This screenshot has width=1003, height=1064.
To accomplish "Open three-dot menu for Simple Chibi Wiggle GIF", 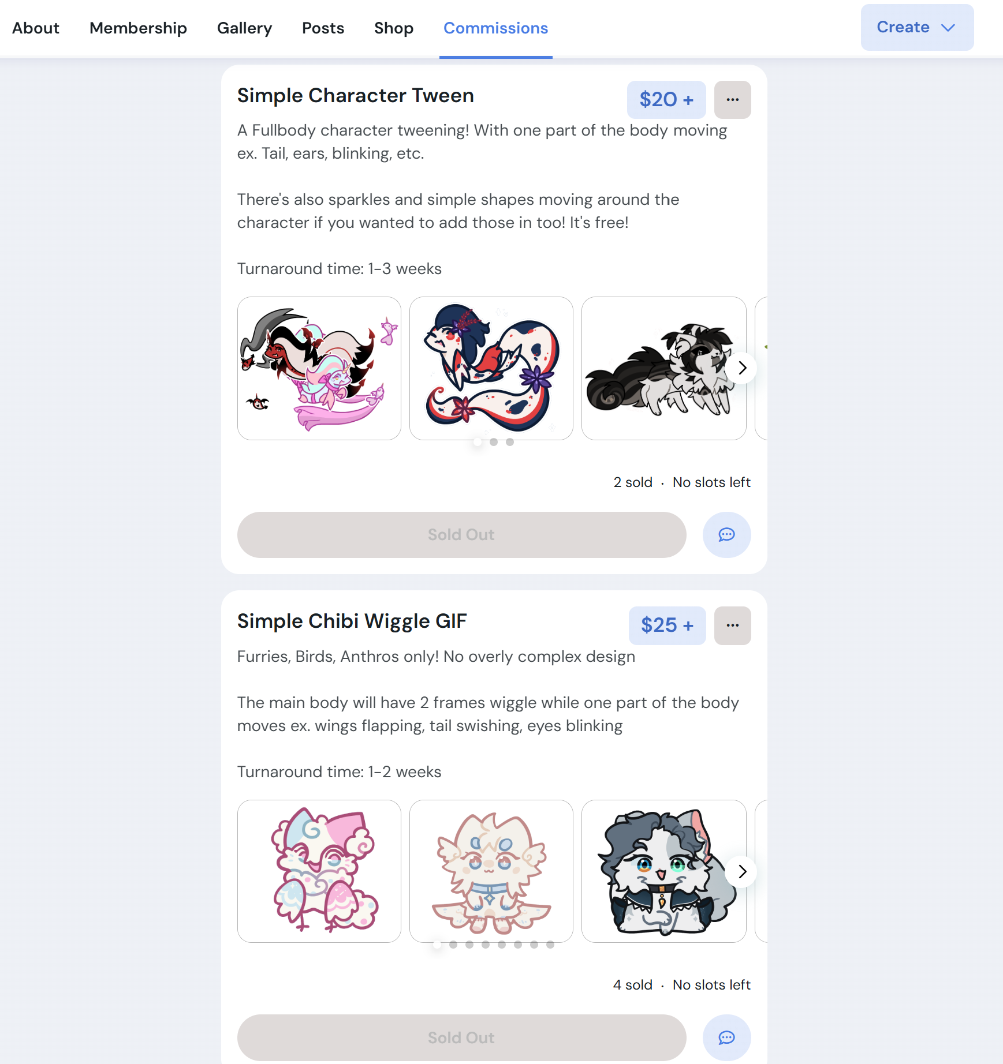I will [x=732, y=625].
